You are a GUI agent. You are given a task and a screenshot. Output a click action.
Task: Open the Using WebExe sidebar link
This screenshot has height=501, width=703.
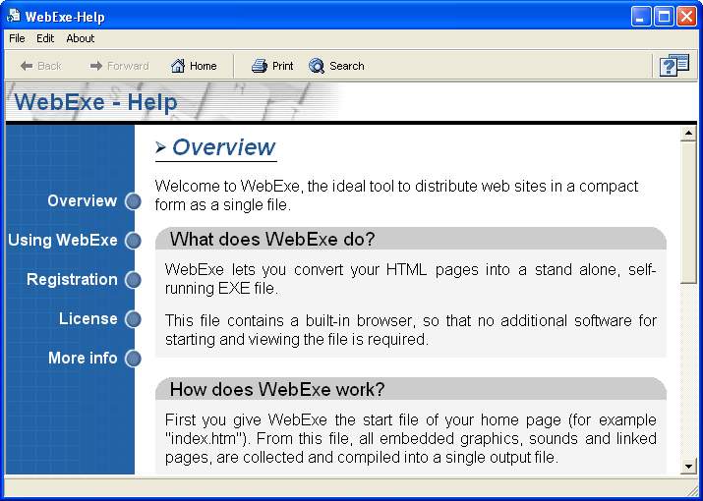click(63, 241)
